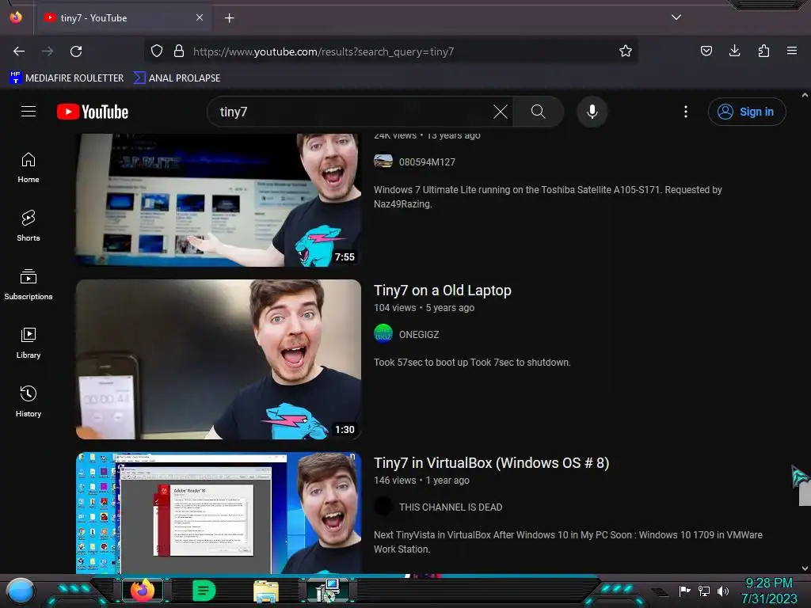The height and width of the screenshot is (608, 811).
Task: Click the THIS CHANNEL IS DEAD avatar
Action: [x=383, y=506]
